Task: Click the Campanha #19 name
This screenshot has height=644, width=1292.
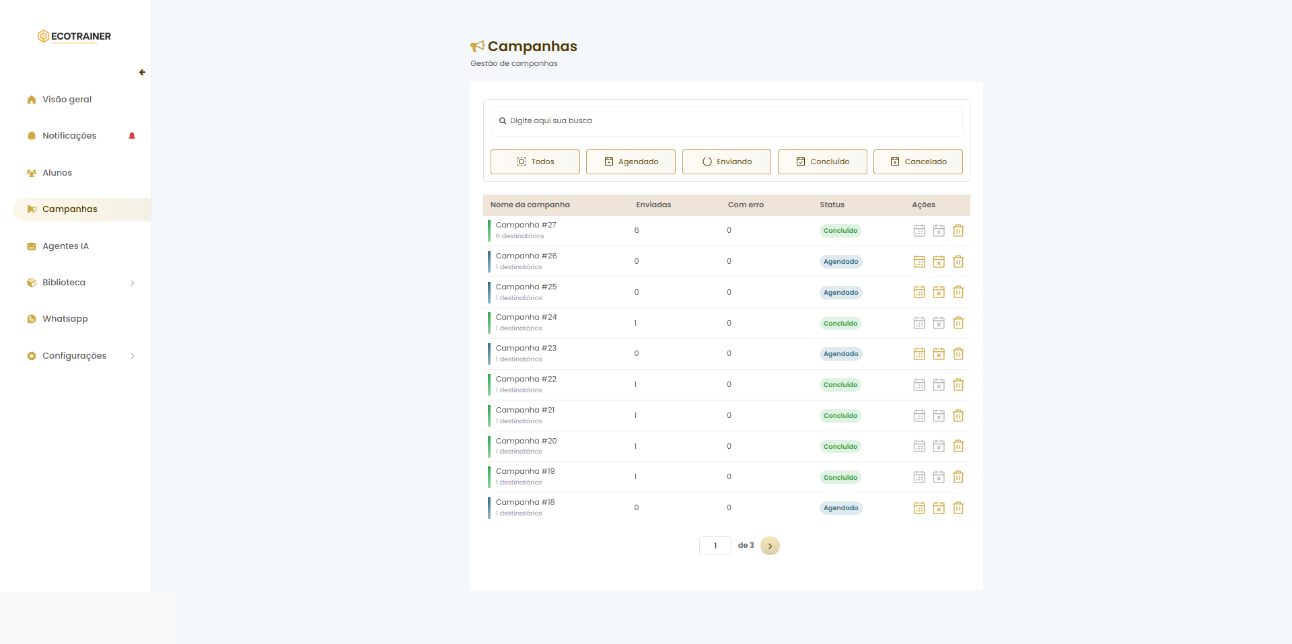Action: [x=526, y=472]
